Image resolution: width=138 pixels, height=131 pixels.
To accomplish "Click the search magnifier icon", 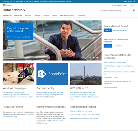I will 134,10.
